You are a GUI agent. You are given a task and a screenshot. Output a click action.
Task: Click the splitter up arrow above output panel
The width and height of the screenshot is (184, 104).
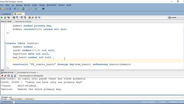(x=1, y=70)
